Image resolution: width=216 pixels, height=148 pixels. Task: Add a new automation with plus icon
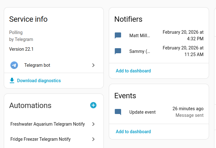pyautogui.click(x=93, y=105)
